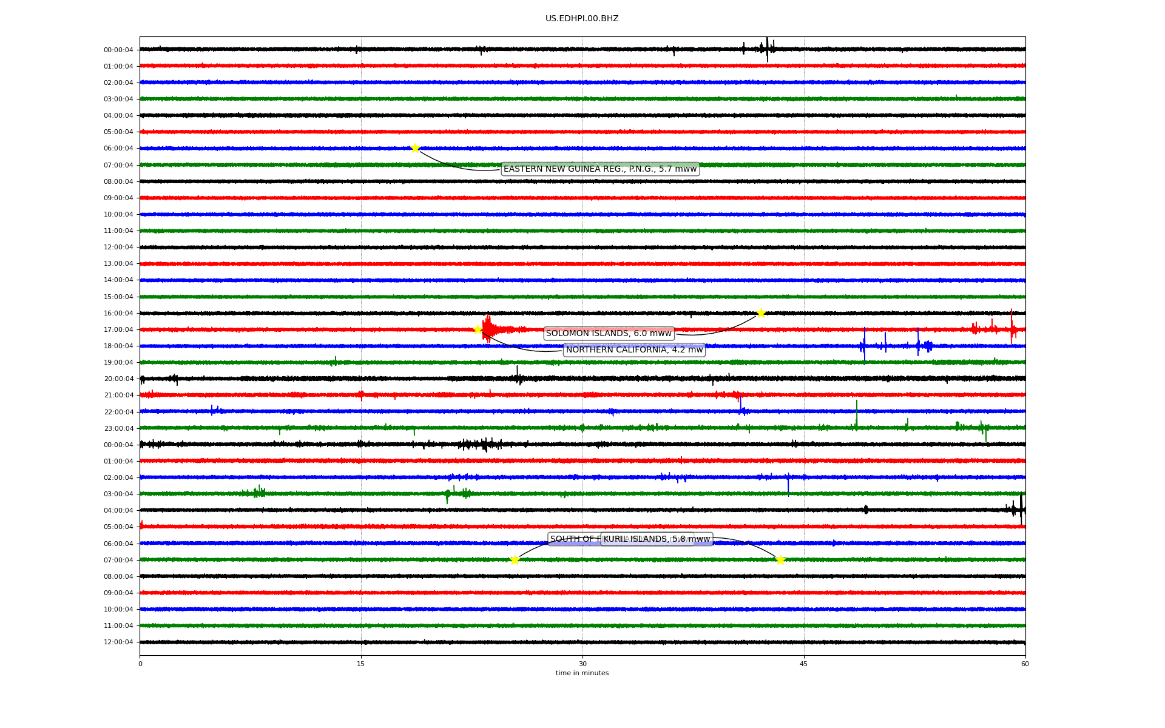Click the 15 tick on the x-axis
This screenshot has height=728, width=1165.
(361, 664)
